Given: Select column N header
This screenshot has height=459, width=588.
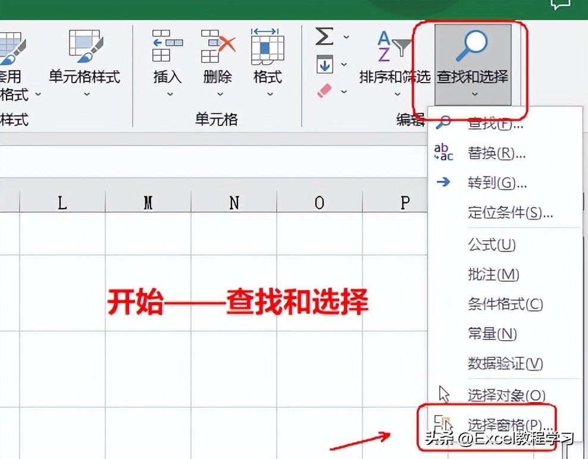Looking at the screenshot, I should pos(234,203).
